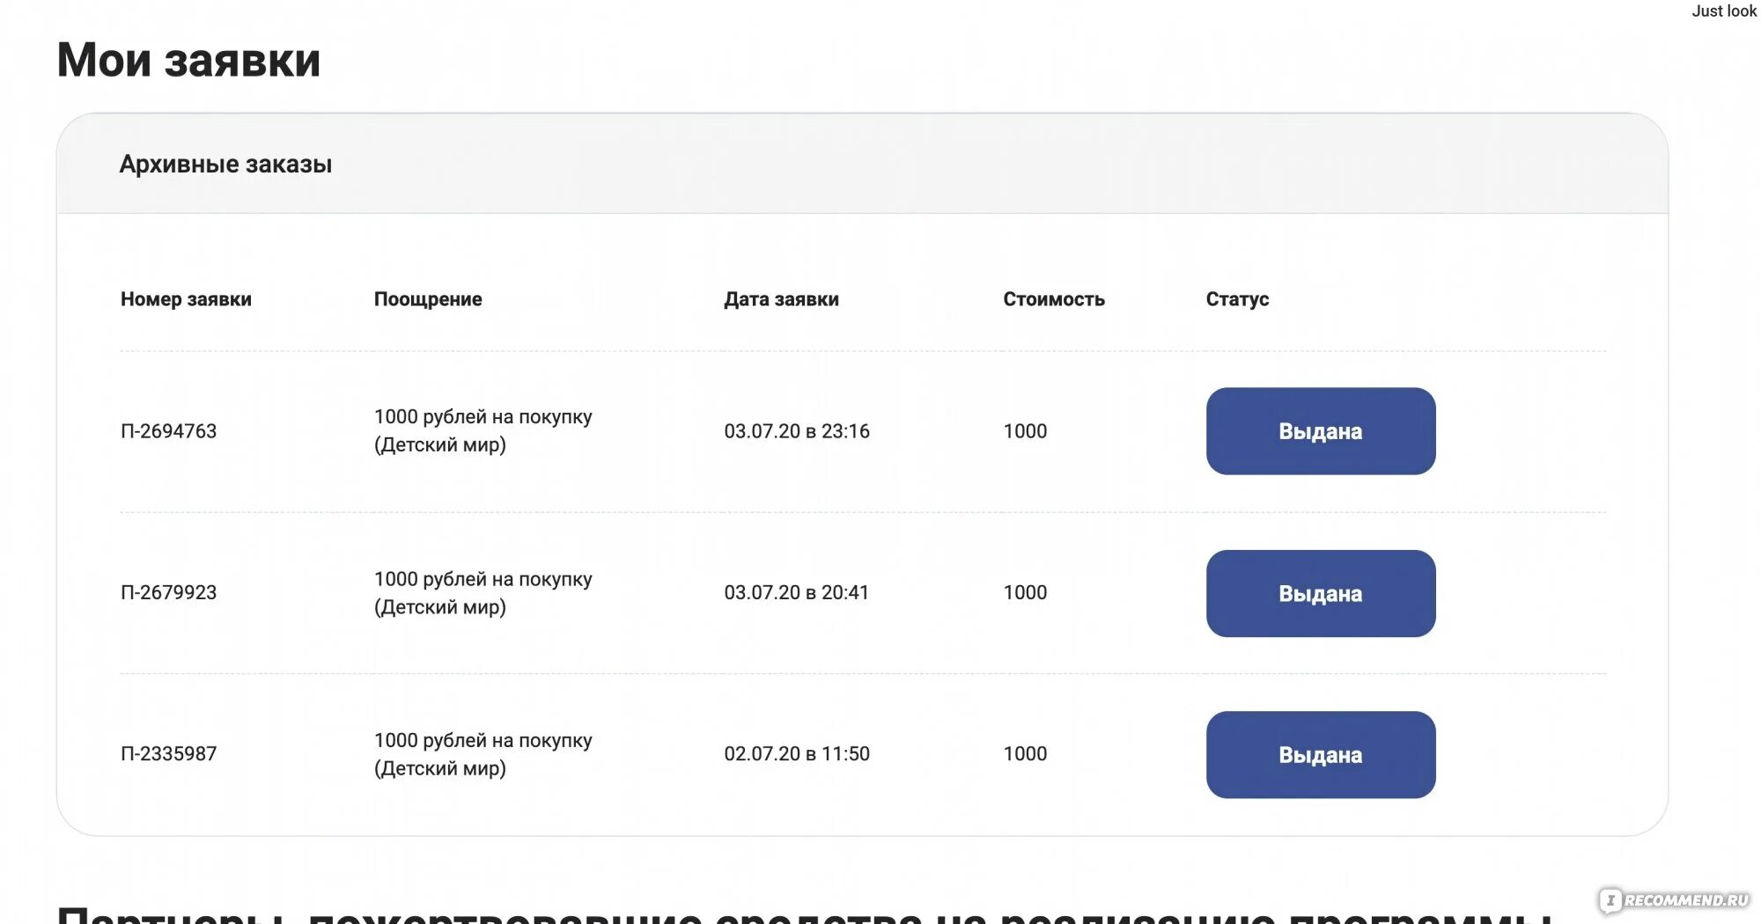This screenshot has width=1761, height=924.
Task: Select request number П-2694763
Action: [x=168, y=431]
